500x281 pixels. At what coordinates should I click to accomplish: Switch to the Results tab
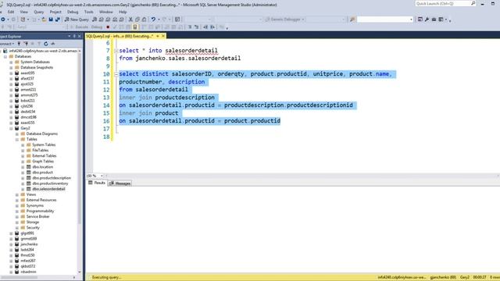pyautogui.click(x=97, y=183)
